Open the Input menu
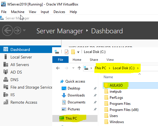This screenshot has width=158, height=126. pos(45,12)
